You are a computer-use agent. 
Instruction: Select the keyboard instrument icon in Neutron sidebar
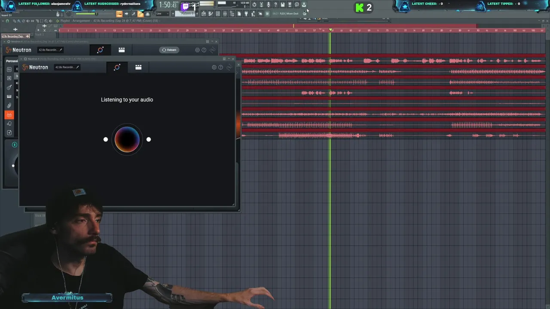(9, 97)
